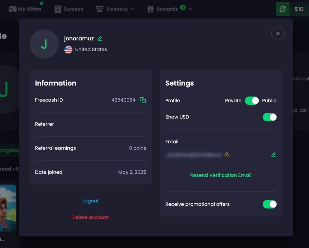
Task: Click the Rewards notification badge showing 3
Action: point(183,7)
